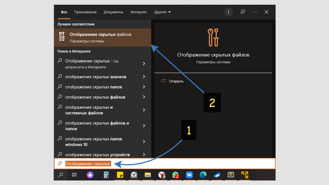329x185 pixels.
Task: Open Sticky Notes from the taskbar
Action: (120, 175)
